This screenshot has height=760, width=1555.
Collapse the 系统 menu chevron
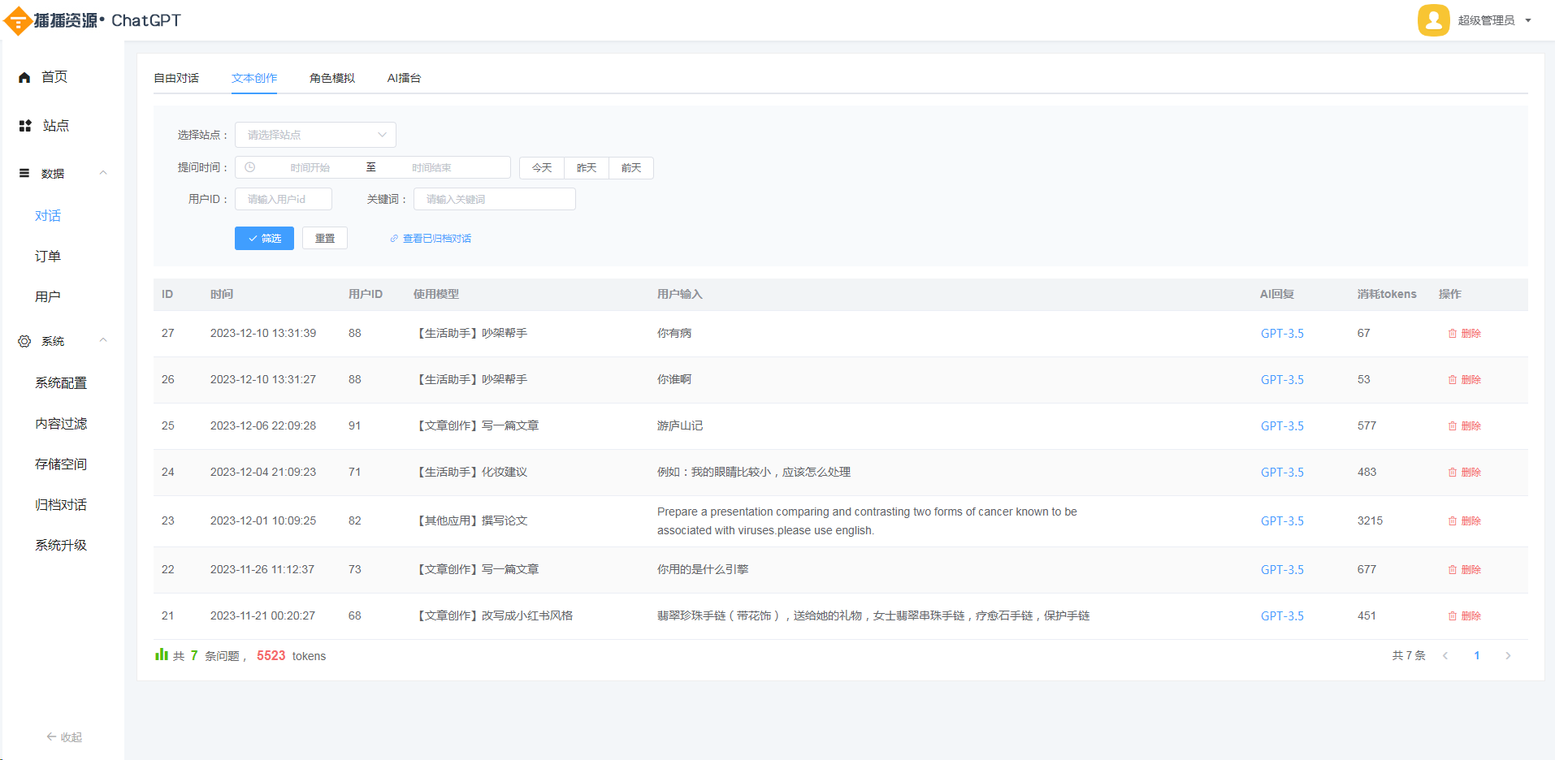coord(103,341)
